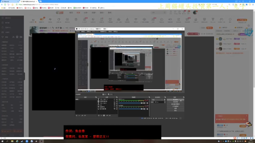Expand the 视频 dropdown in Douyu navigation
This screenshot has height=143, width=255.
click(94, 12)
